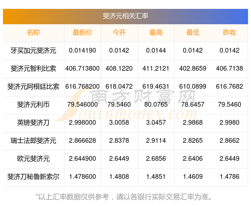The image size is (251, 206).
Task: Click the 英镑斐济刀 row name
Action: [x=33, y=123]
